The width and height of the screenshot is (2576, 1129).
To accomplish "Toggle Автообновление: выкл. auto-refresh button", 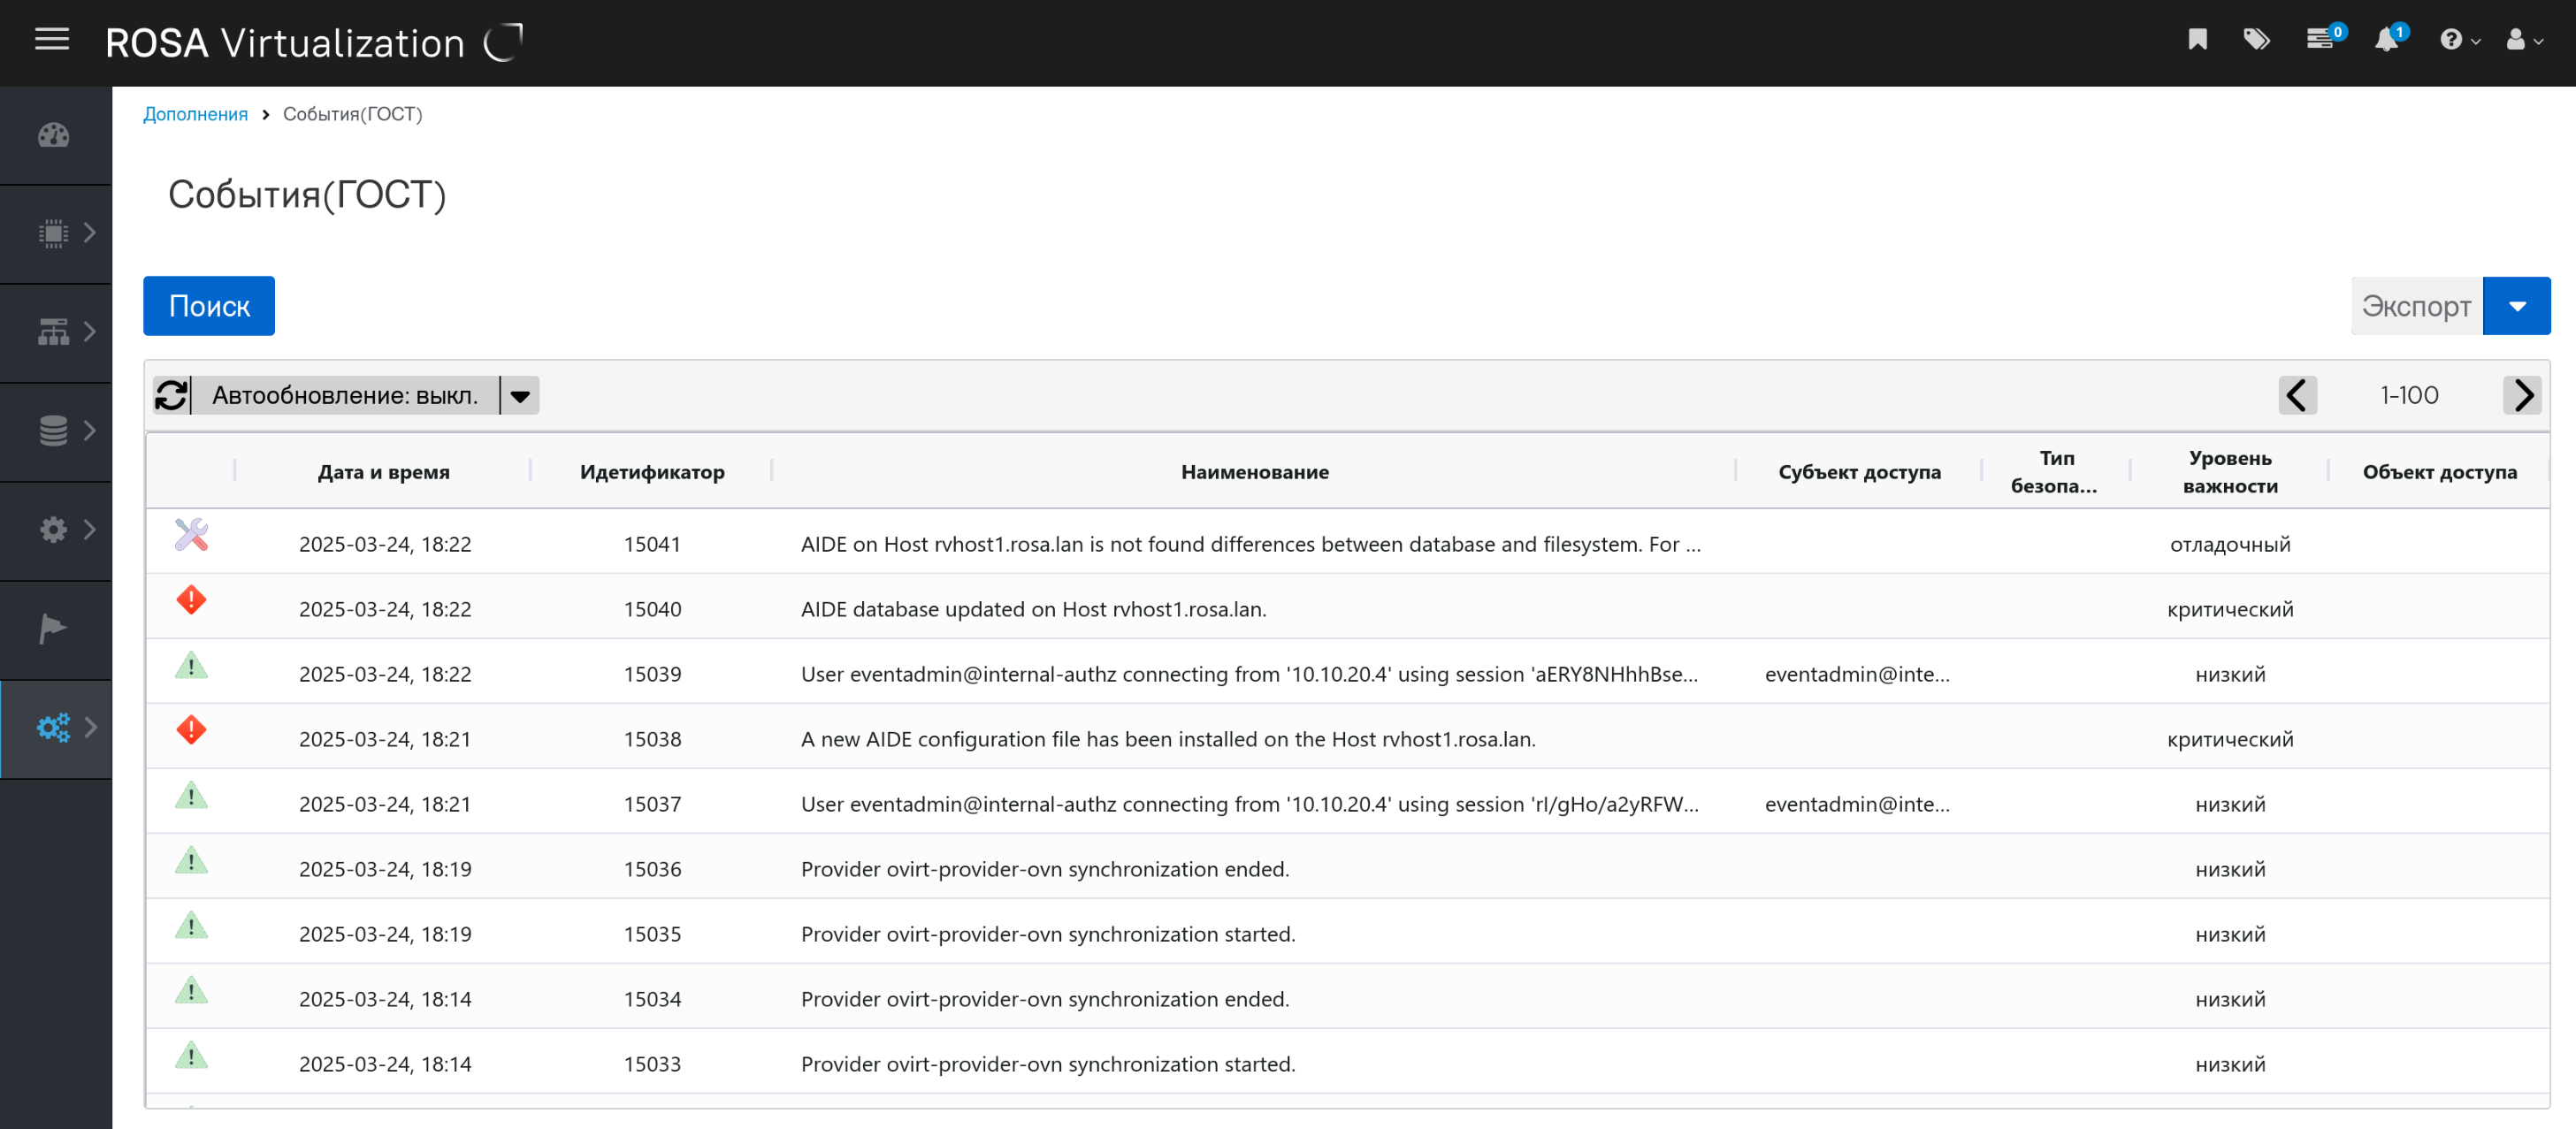I will tap(345, 396).
